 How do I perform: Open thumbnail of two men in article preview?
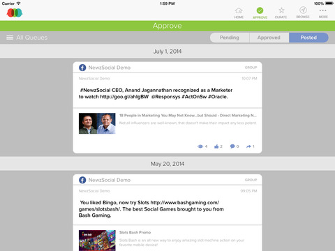(97, 123)
